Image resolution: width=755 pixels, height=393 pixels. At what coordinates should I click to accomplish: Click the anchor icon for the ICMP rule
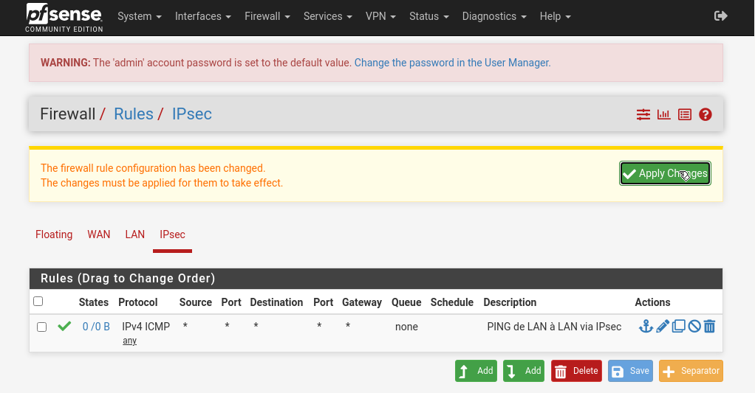coord(646,326)
